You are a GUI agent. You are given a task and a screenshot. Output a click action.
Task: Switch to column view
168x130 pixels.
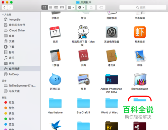[56, 7]
